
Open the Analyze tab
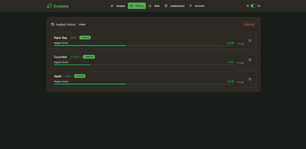click(x=118, y=6)
